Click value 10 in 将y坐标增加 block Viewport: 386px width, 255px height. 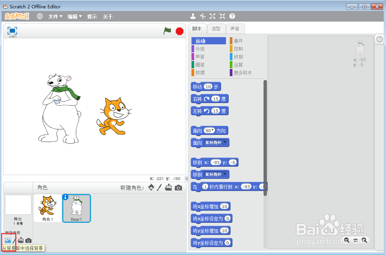click(x=224, y=231)
